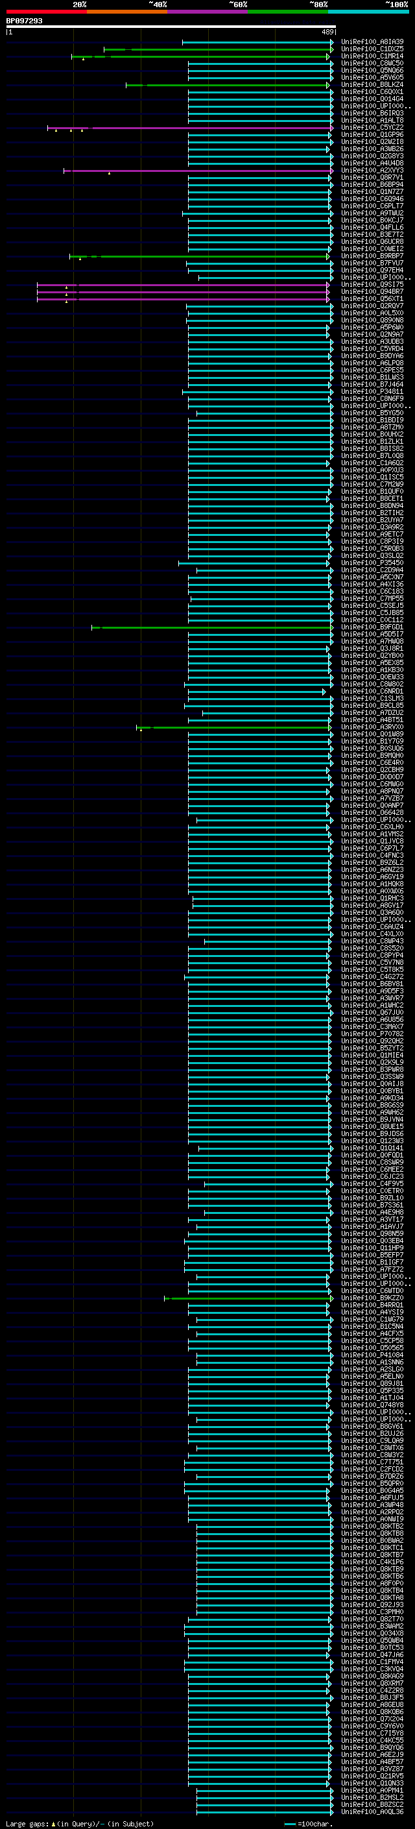415x1829 pixels.
Task: Click label UniRef100_Q97EH4
Action: click(x=372, y=271)
